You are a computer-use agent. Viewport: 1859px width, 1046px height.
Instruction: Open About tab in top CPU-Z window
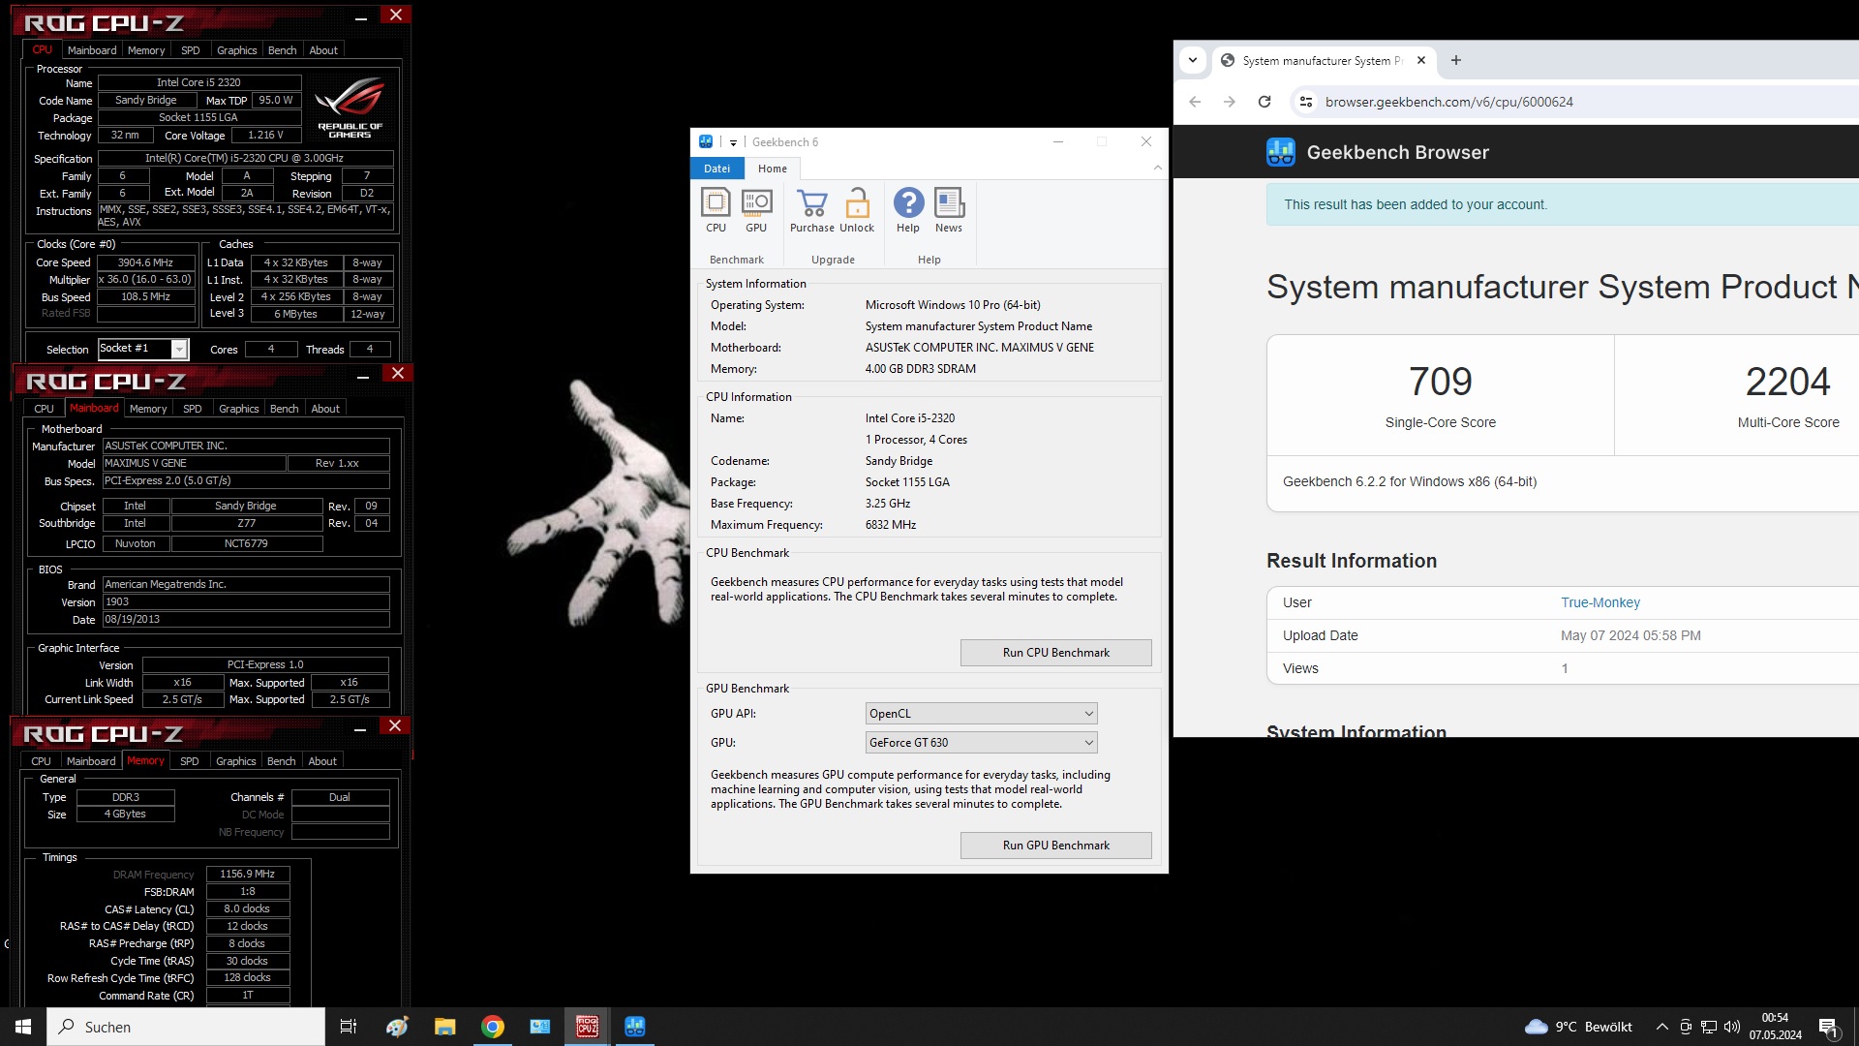click(x=323, y=50)
